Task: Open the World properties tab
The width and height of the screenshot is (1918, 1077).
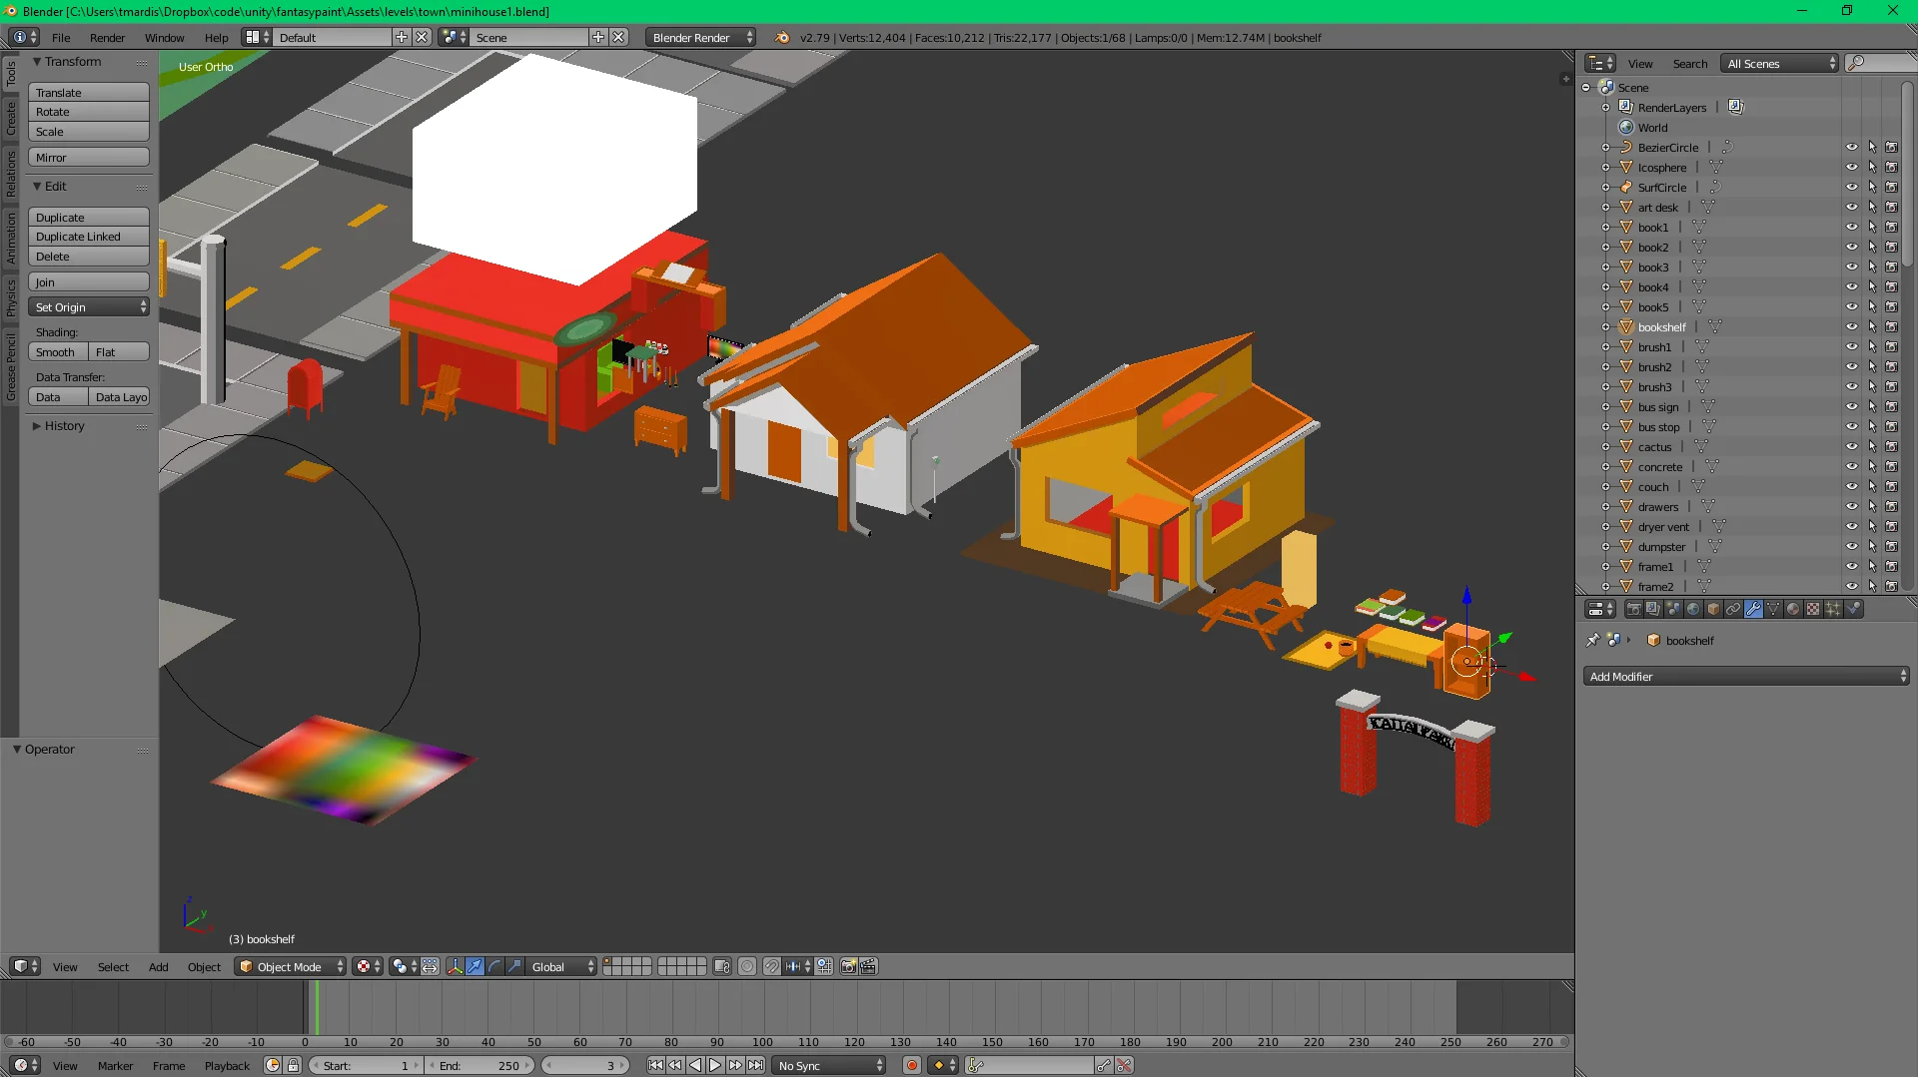Action: pyautogui.click(x=1693, y=609)
